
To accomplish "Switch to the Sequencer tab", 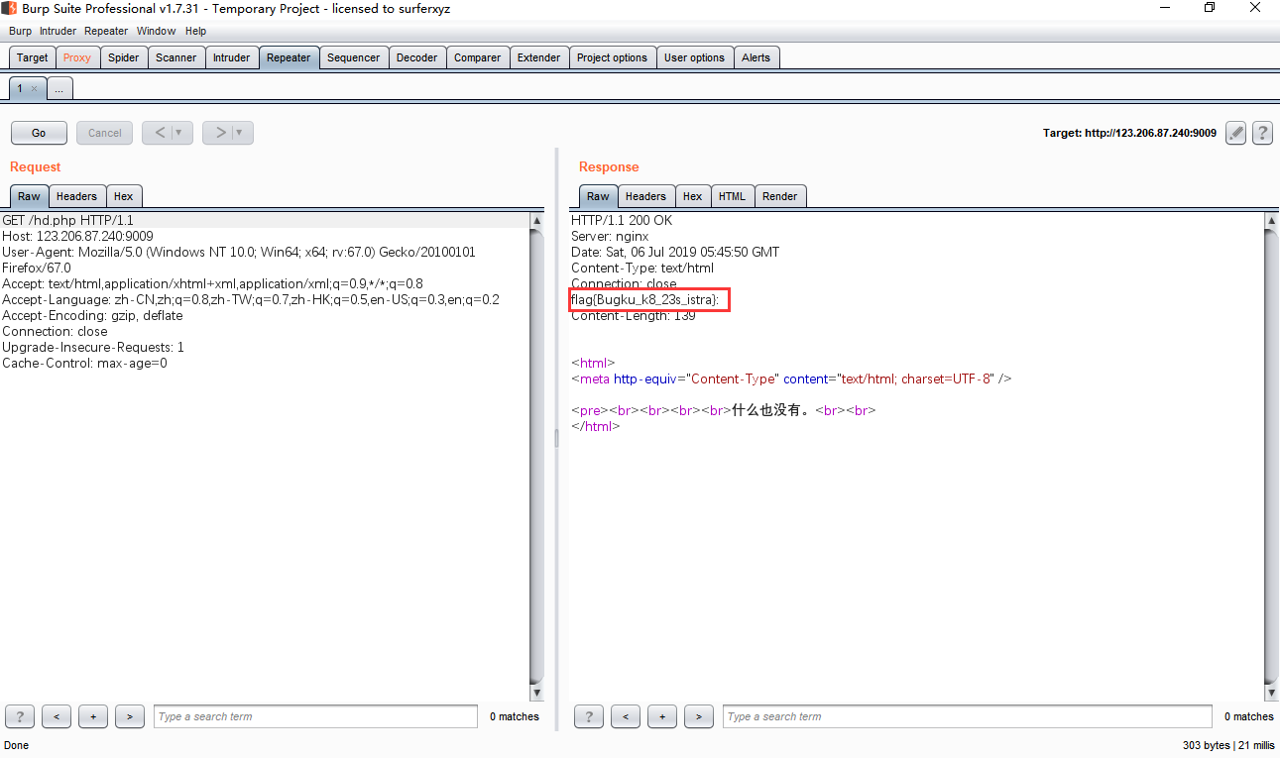I will point(354,57).
